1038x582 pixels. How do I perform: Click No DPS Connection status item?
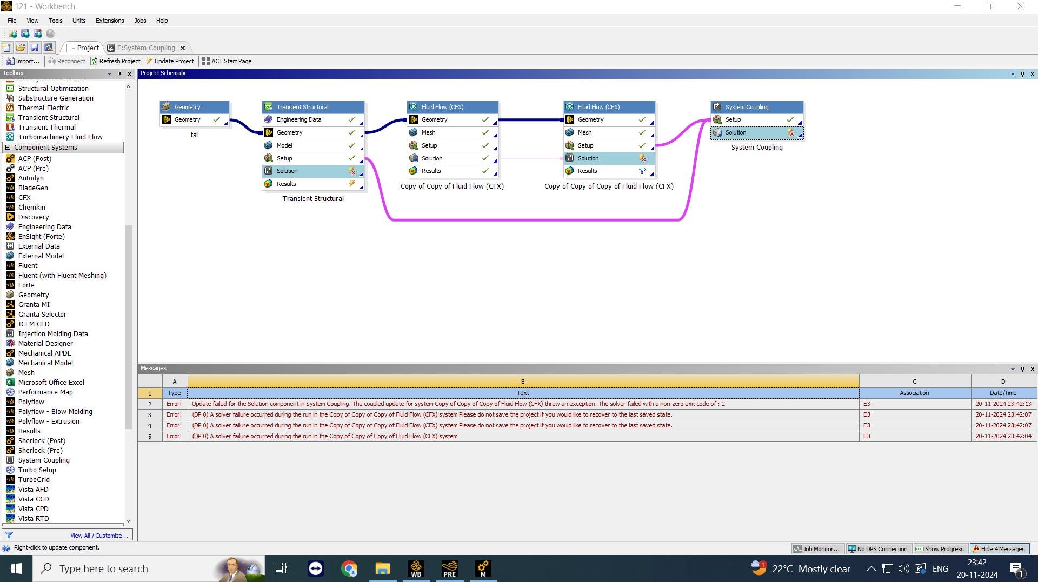pyautogui.click(x=877, y=548)
